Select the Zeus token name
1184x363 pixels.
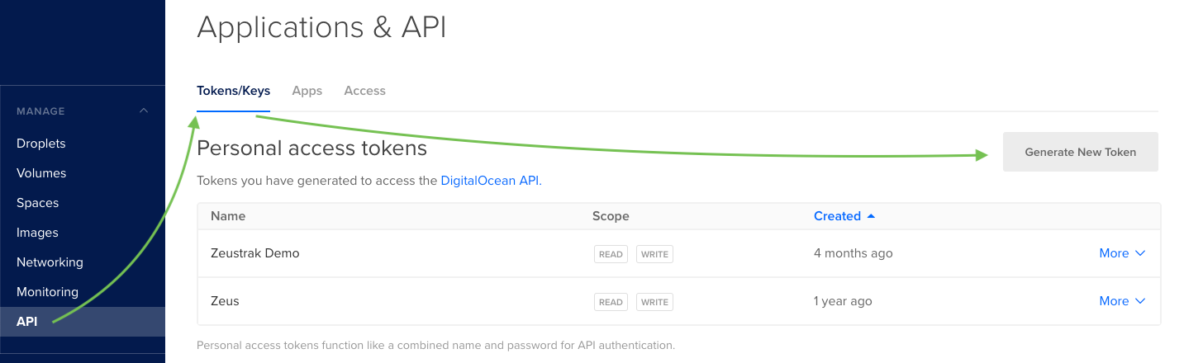[225, 301]
